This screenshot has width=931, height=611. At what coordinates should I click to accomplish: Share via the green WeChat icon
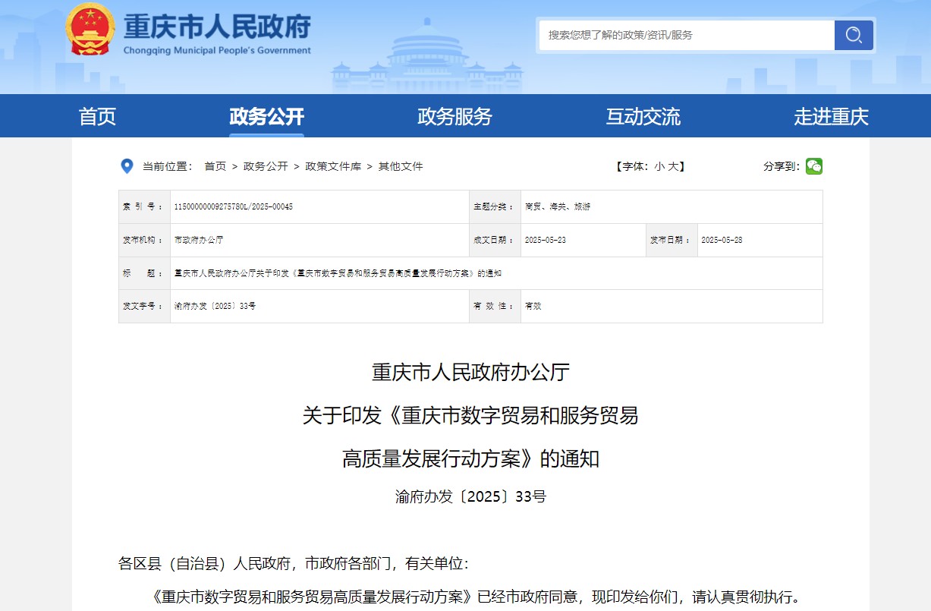pyautogui.click(x=813, y=166)
